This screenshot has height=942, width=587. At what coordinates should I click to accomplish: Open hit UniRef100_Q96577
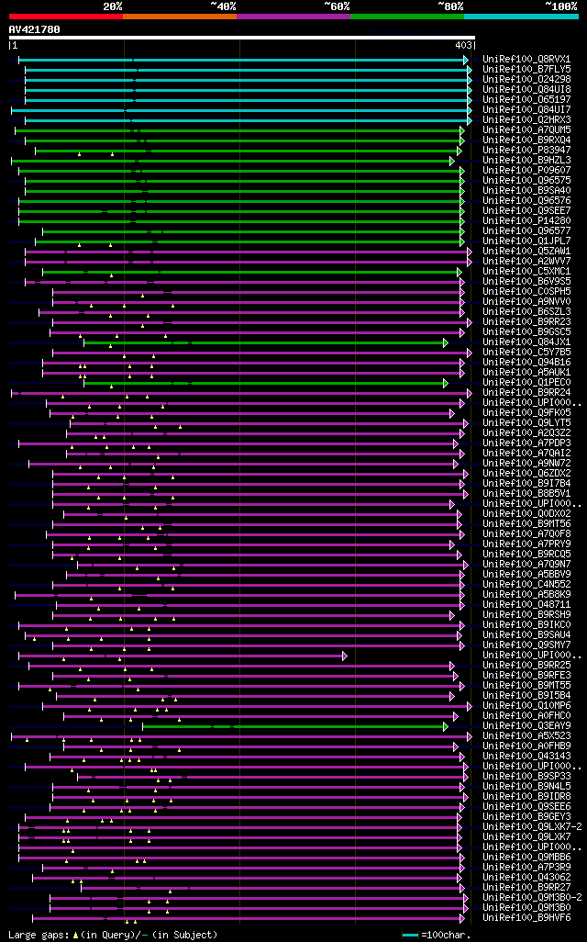click(526, 230)
